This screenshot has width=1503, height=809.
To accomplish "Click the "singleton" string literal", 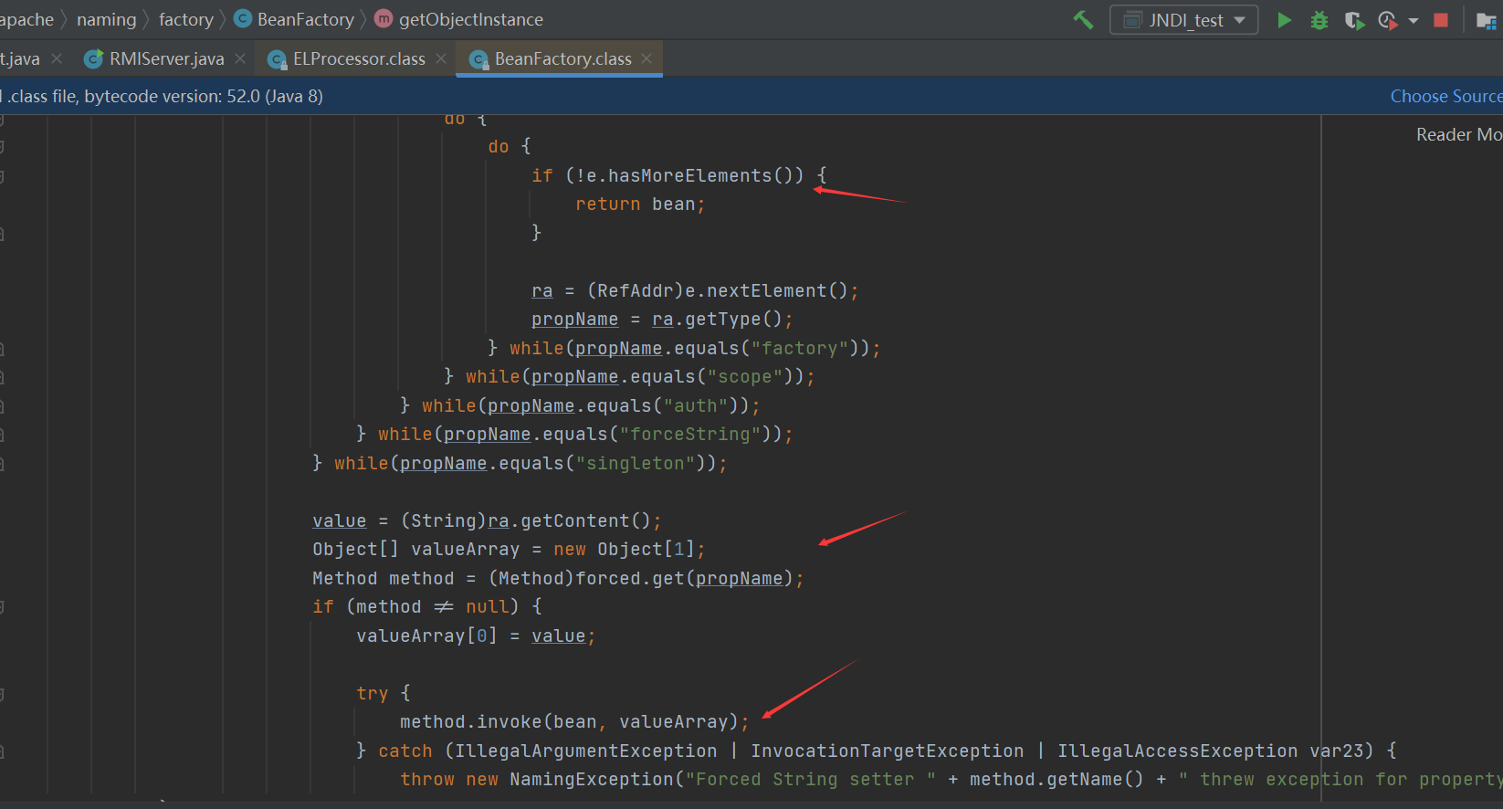I will (x=635, y=464).
